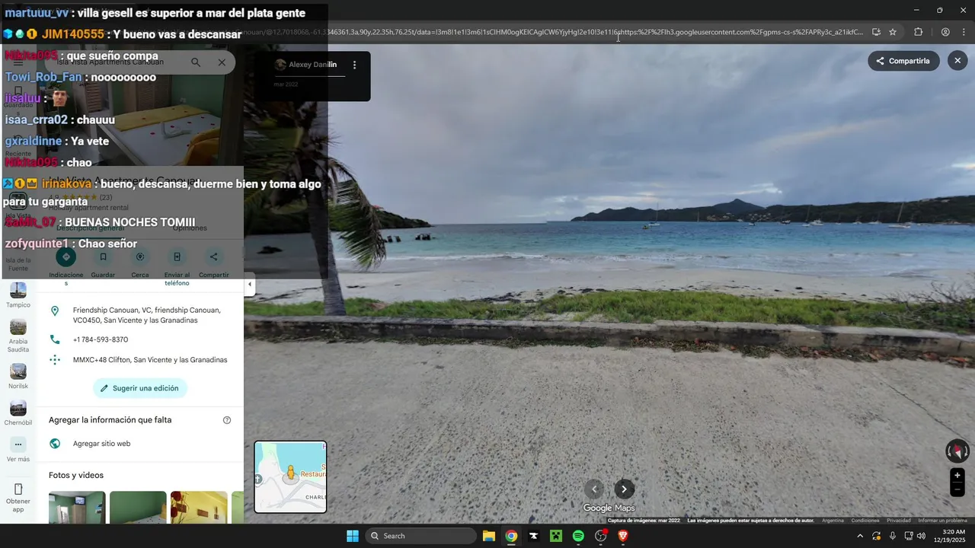Click contributor name Alexey Danilin
Screen dimensions: 975x548
312,65
